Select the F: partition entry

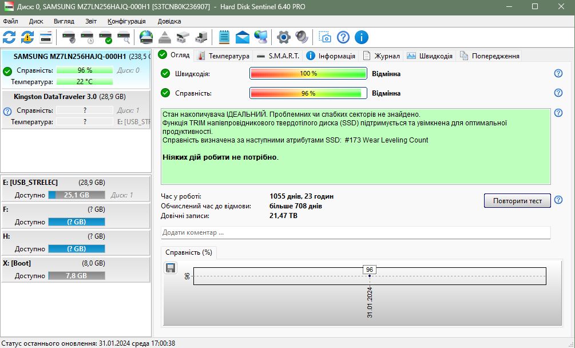coord(76,216)
